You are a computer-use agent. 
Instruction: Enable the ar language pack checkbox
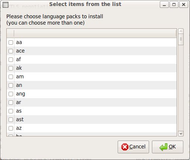point(11,103)
